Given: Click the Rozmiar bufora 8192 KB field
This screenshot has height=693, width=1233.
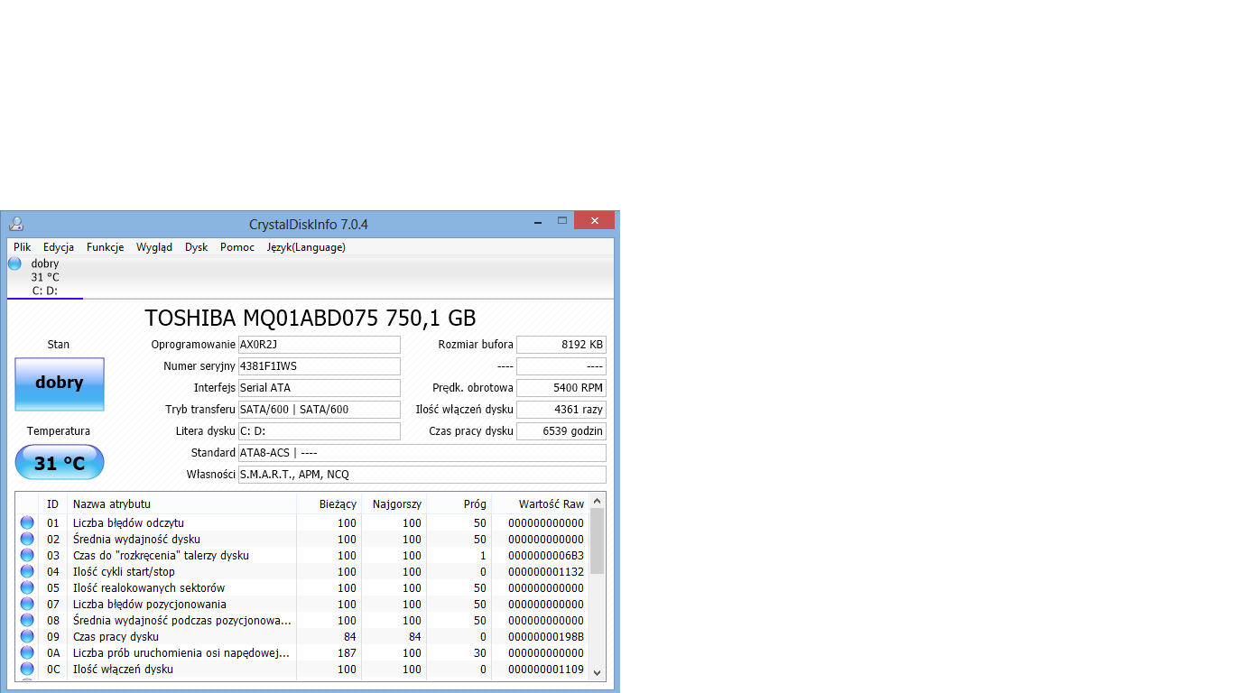Looking at the screenshot, I should pos(561,345).
